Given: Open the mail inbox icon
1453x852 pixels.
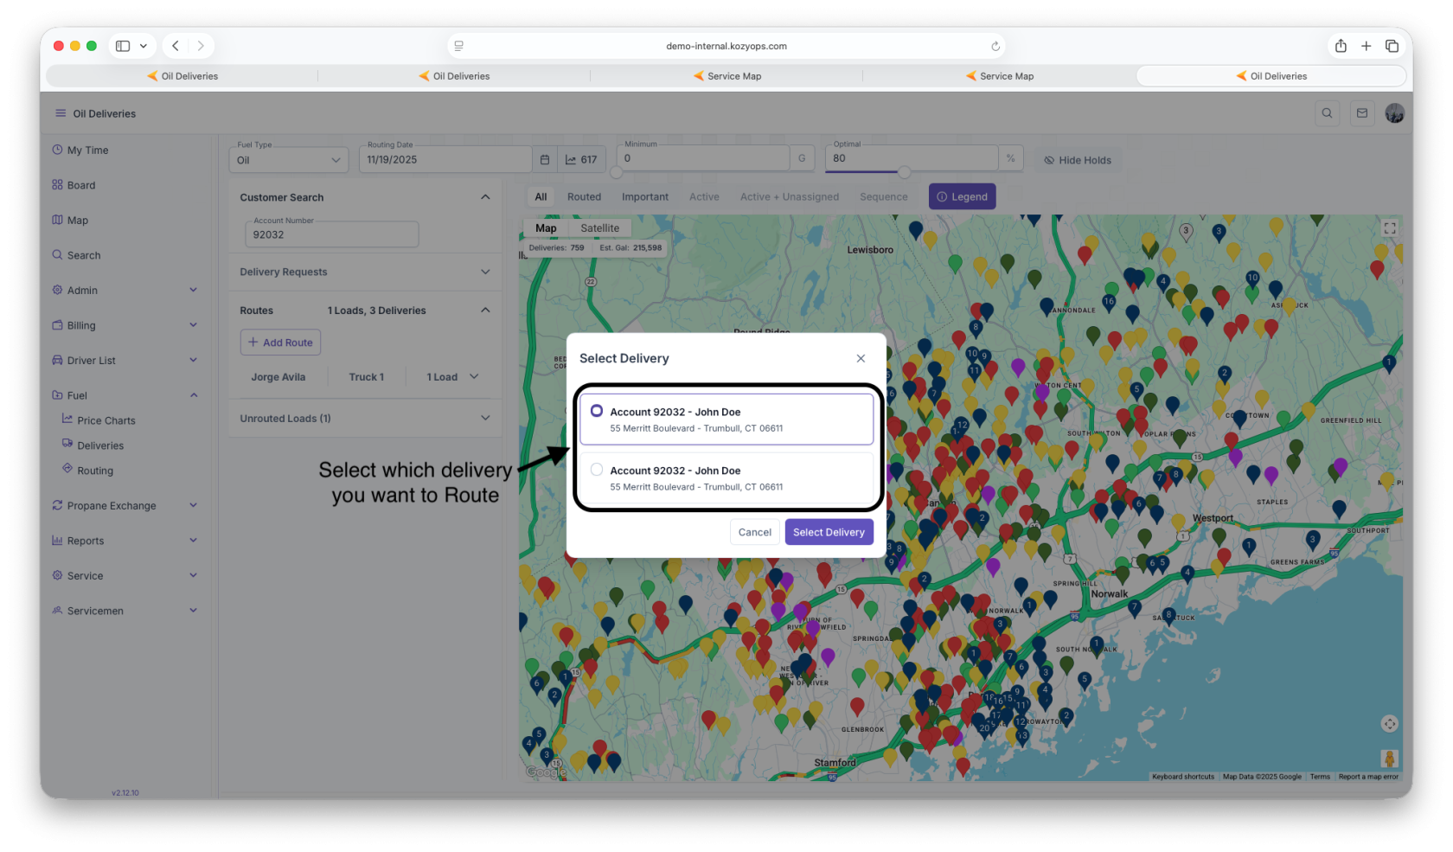Looking at the screenshot, I should [1362, 113].
